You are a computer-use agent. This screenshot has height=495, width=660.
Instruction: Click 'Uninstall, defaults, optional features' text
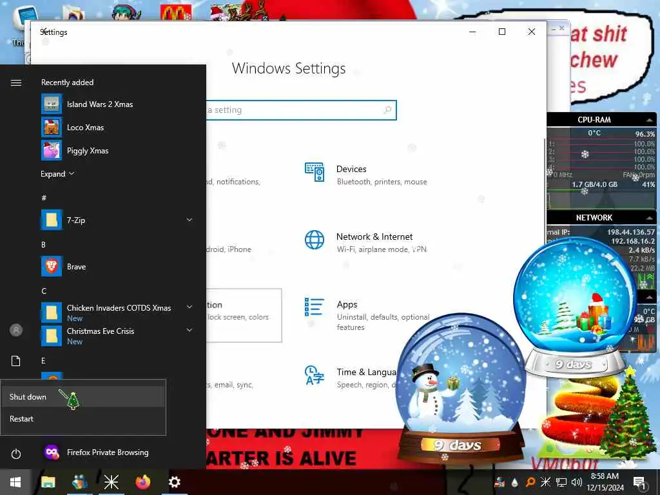[x=383, y=322]
